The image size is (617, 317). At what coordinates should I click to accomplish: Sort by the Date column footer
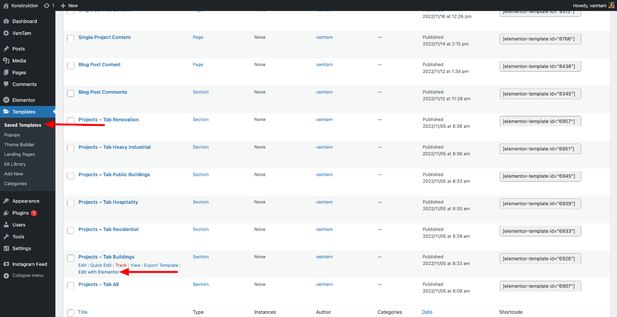427,312
